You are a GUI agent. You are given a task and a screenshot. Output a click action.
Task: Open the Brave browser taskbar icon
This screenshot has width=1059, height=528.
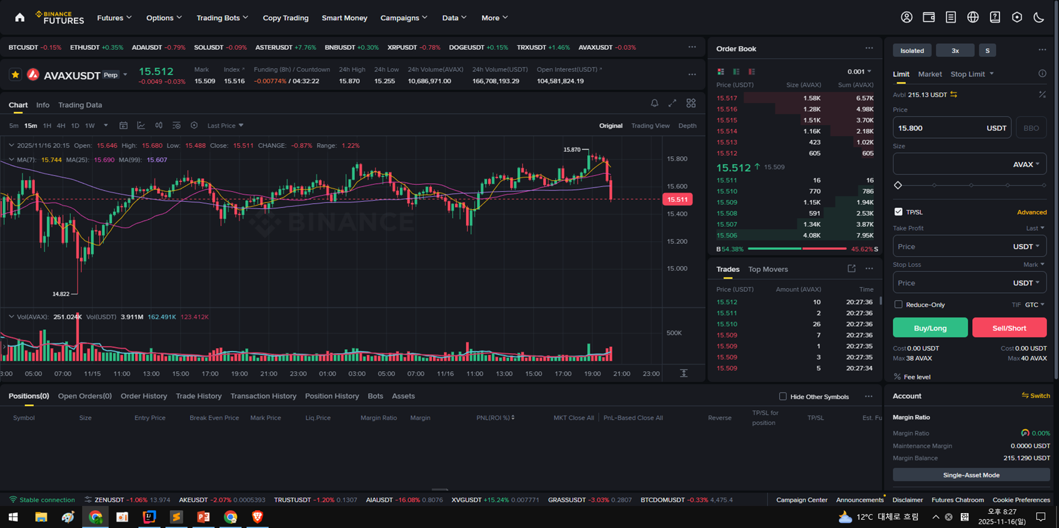point(257,517)
